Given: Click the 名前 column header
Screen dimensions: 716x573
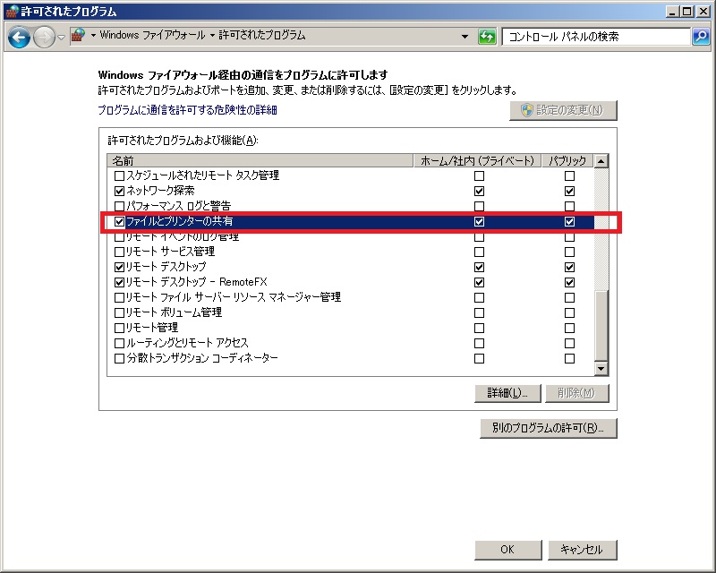Looking at the screenshot, I should [260, 161].
